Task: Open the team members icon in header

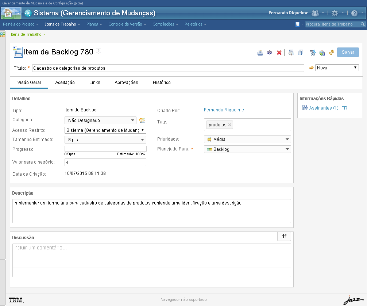Action: pyautogui.click(x=315, y=13)
